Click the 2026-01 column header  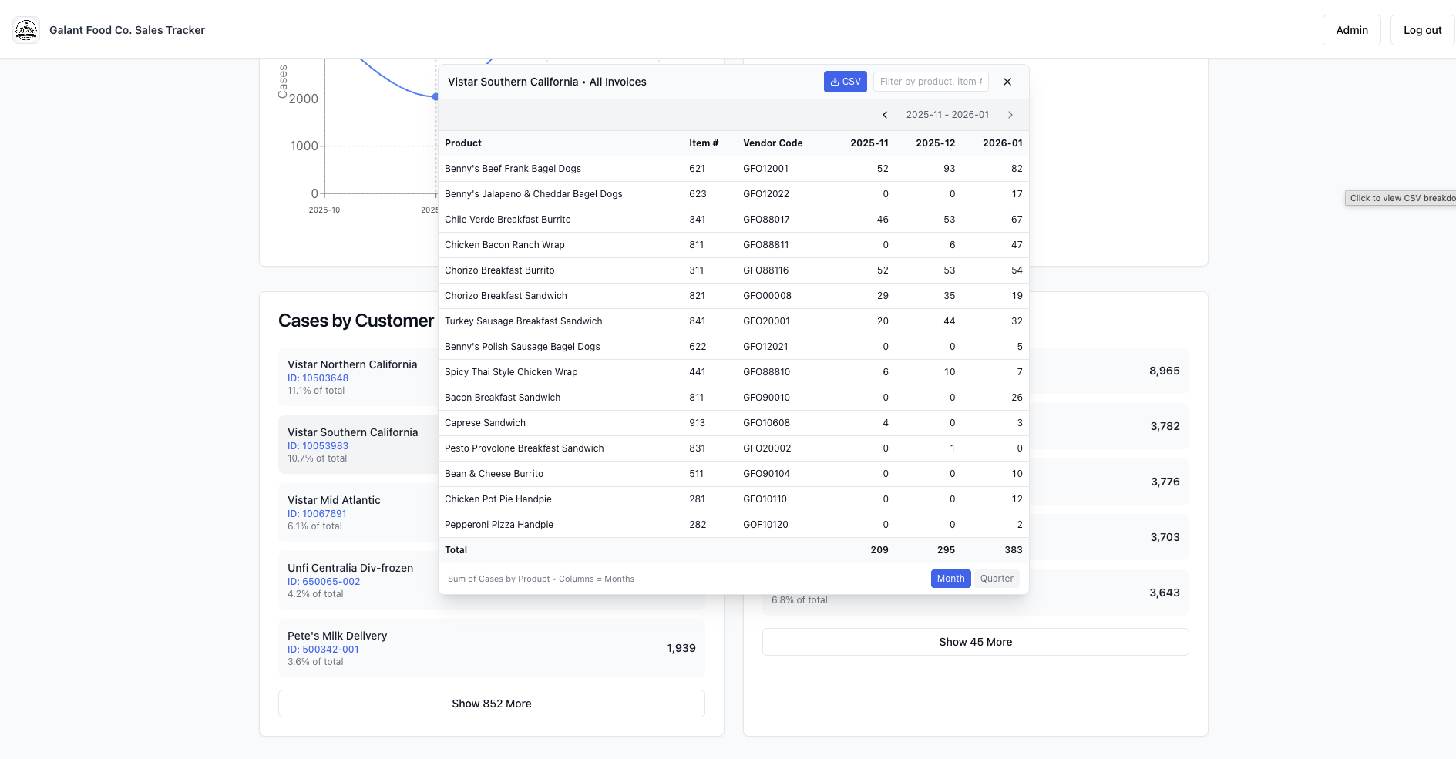click(1003, 143)
